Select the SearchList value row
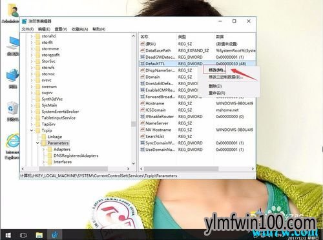 point(197,136)
